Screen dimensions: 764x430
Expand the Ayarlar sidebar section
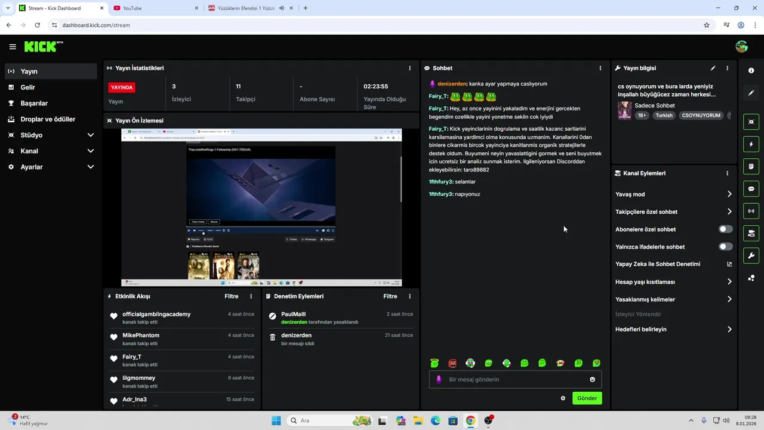(91, 167)
